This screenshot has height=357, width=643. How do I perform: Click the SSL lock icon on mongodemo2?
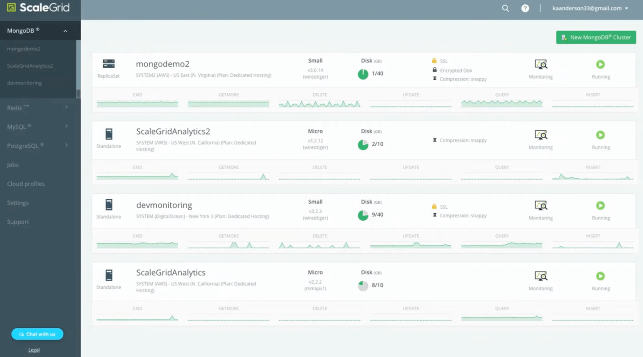434,61
